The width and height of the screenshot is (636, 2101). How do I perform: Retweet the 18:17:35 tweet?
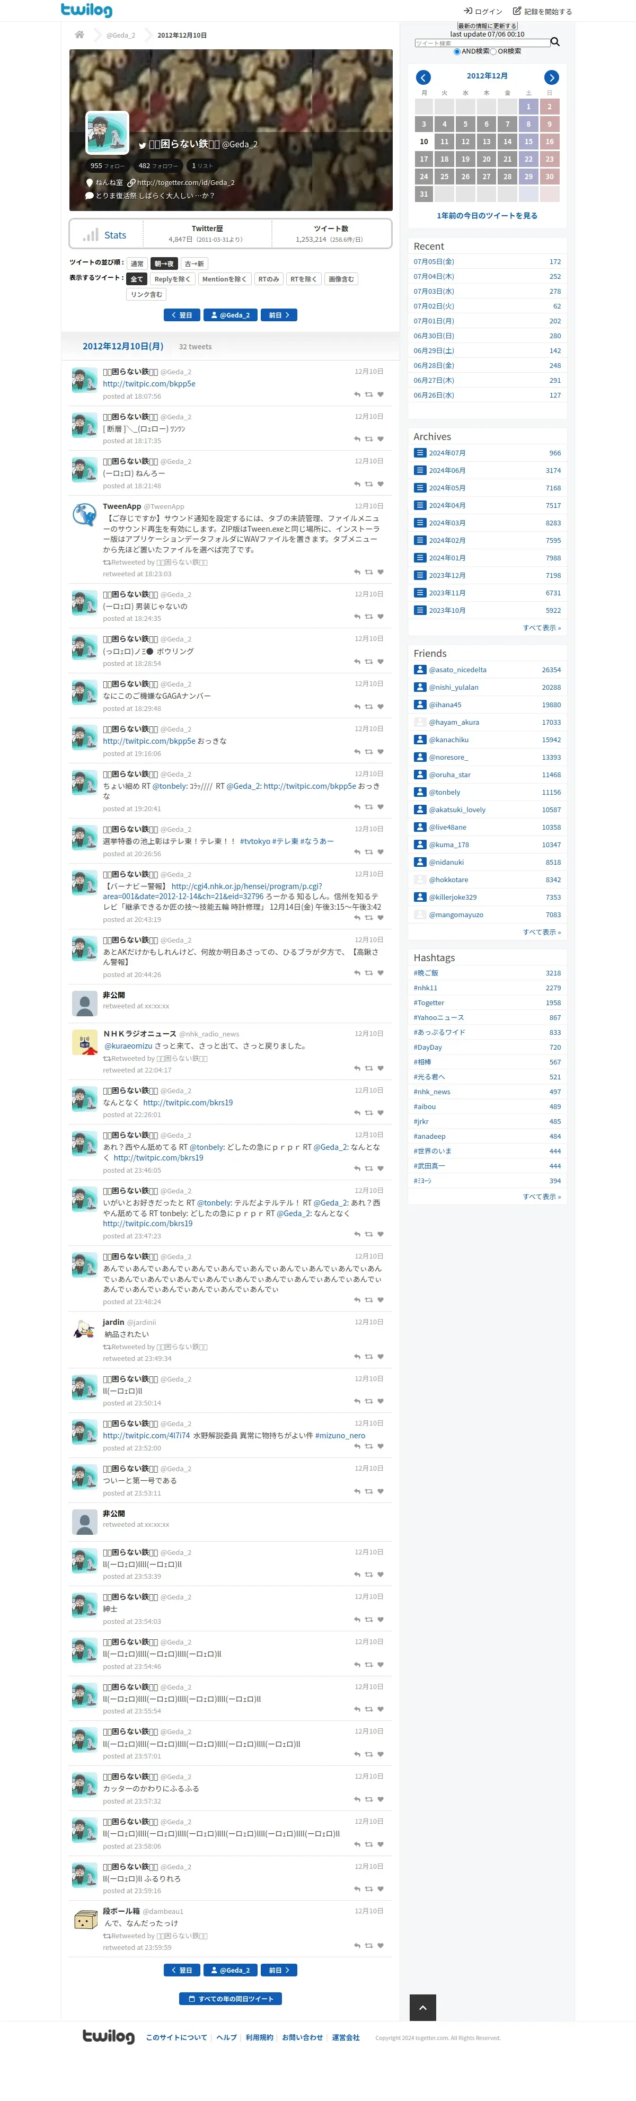point(368,439)
